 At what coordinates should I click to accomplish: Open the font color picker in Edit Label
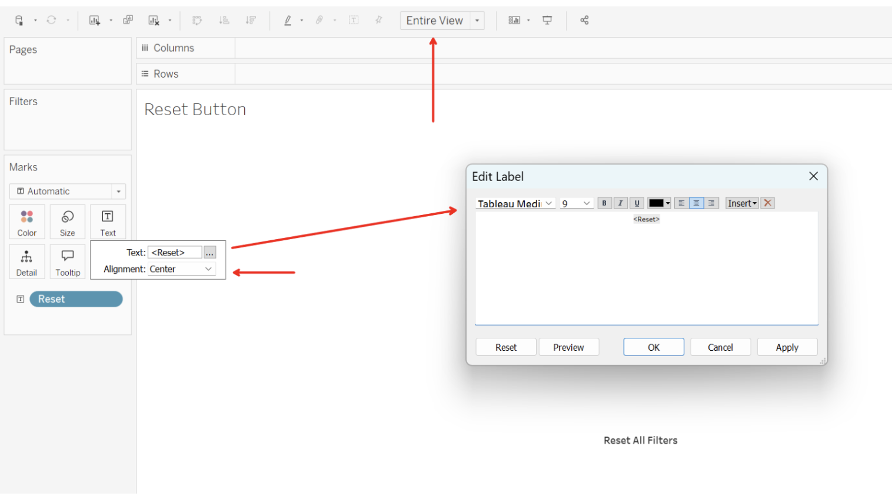point(658,203)
